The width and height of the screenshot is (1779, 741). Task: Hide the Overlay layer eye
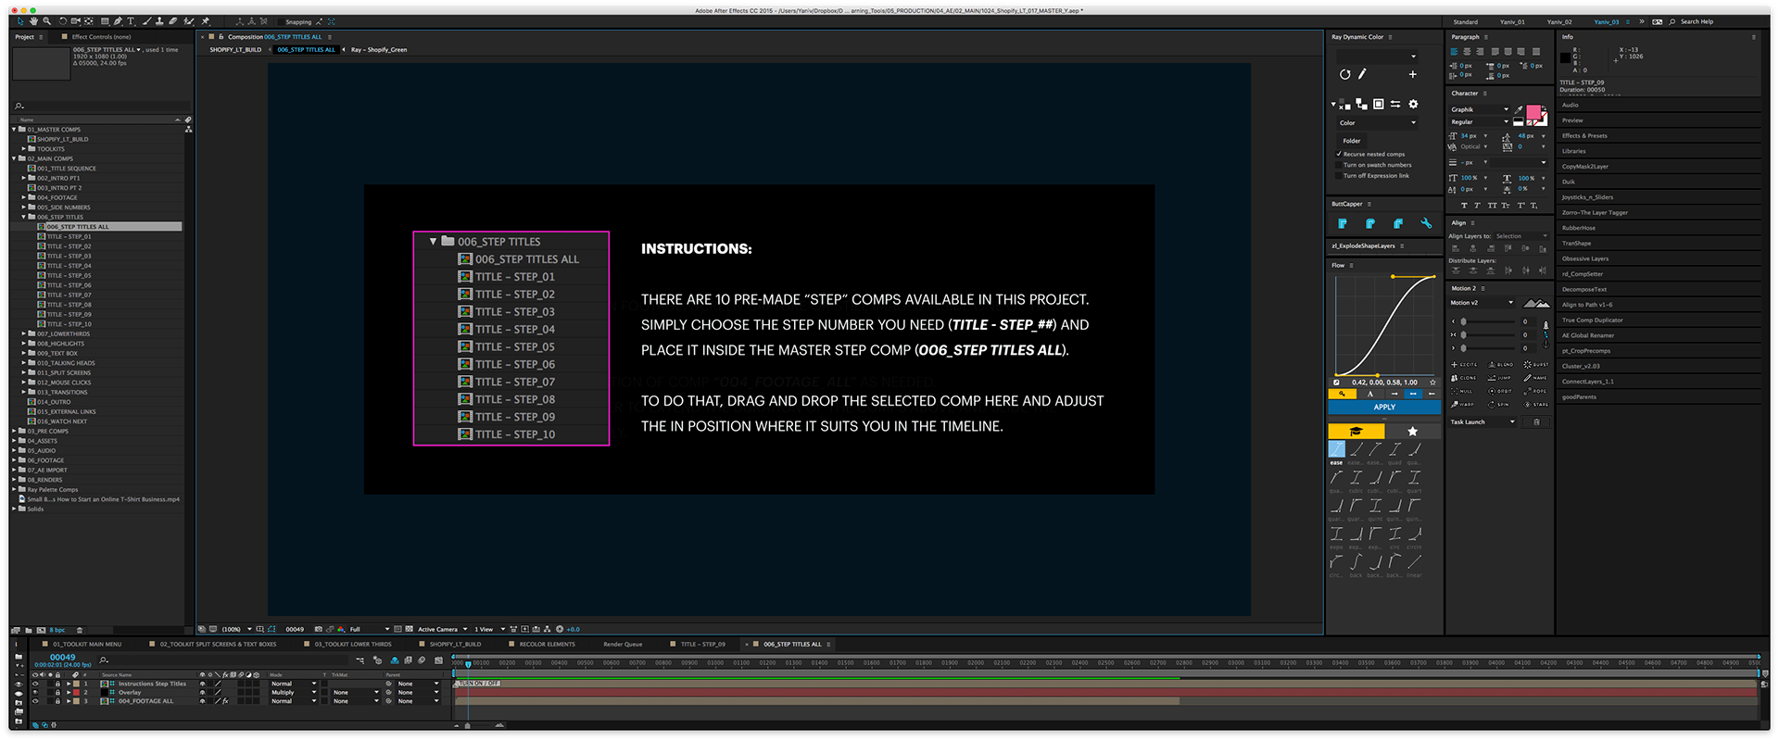tap(35, 692)
